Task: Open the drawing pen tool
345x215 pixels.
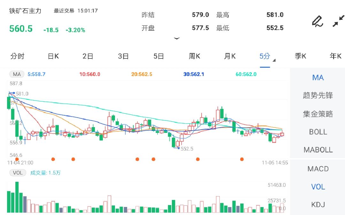Action: click(318, 21)
